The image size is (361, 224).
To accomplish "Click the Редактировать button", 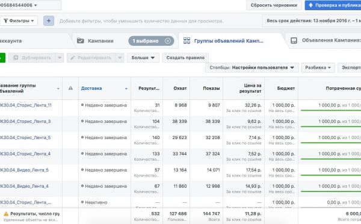I will (91, 58).
